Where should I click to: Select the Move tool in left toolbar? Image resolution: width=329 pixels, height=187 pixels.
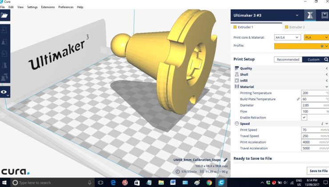coord(4,30)
